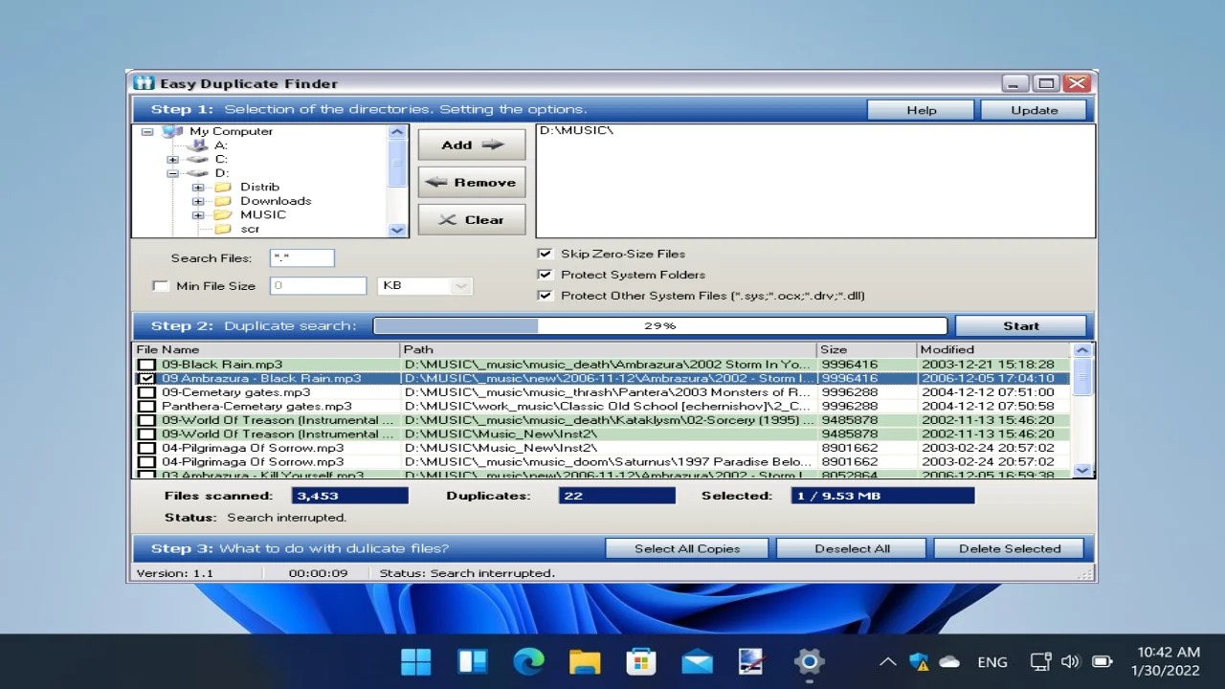Click modified date 2003-12-21 15:18:28

tap(988, 365)
